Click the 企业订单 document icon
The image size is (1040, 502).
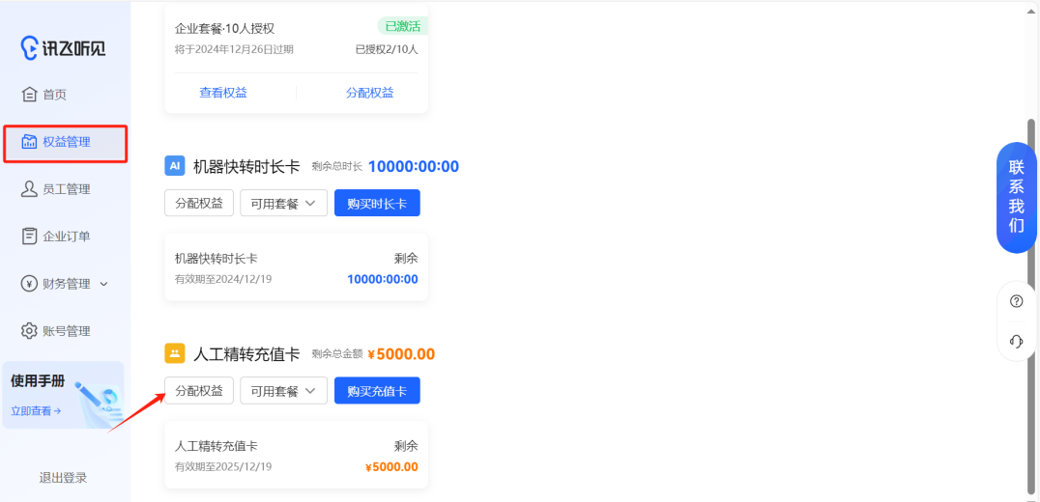tap(29, 237)
